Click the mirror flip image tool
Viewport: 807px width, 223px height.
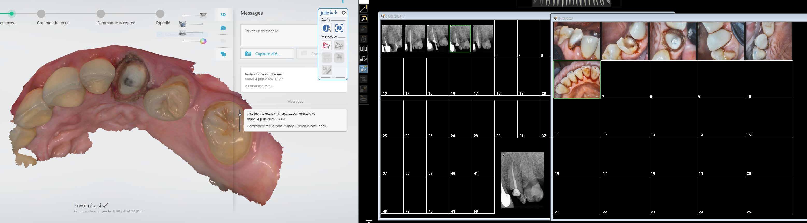click(x=363, y=49)
